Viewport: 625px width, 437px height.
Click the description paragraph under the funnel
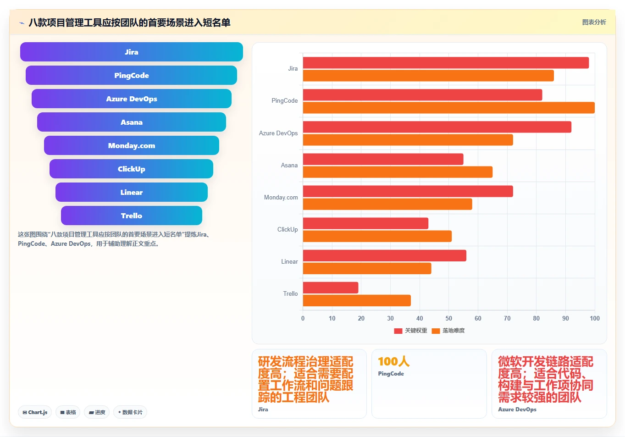pyautogui.click(x=115, y=239)
